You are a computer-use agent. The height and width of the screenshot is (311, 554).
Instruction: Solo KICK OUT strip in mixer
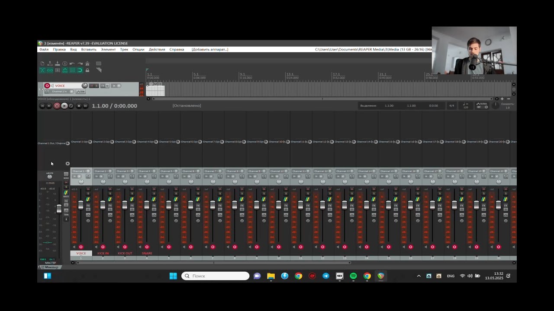[x=132, y=194]
